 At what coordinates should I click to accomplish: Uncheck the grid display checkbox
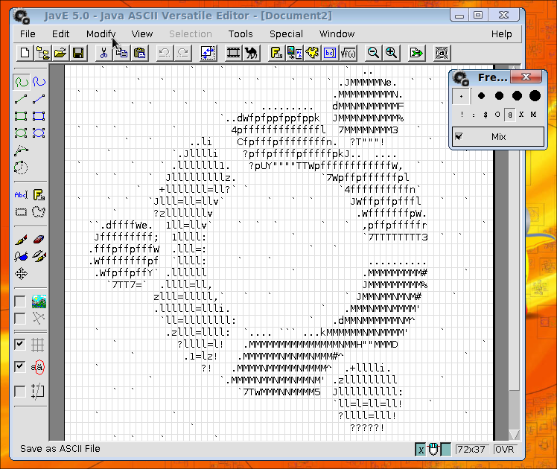(x=19, y=345)
